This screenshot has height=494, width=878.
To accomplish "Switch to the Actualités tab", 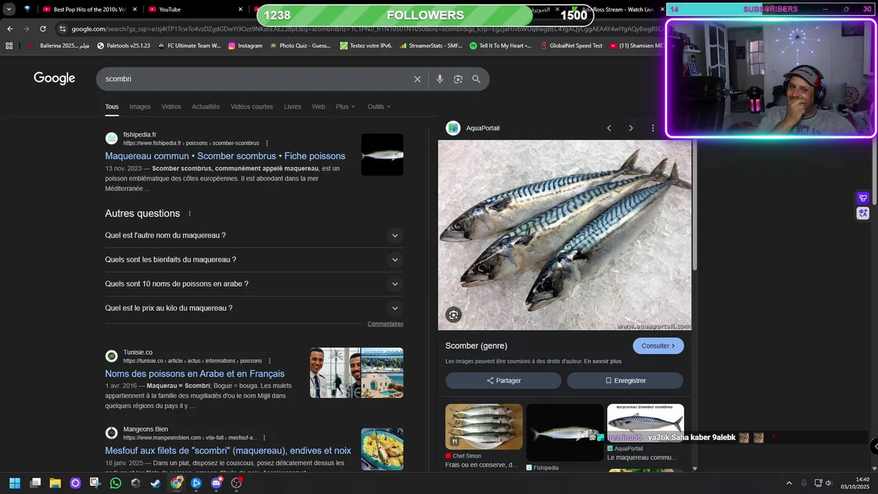I will pos(206,107).
